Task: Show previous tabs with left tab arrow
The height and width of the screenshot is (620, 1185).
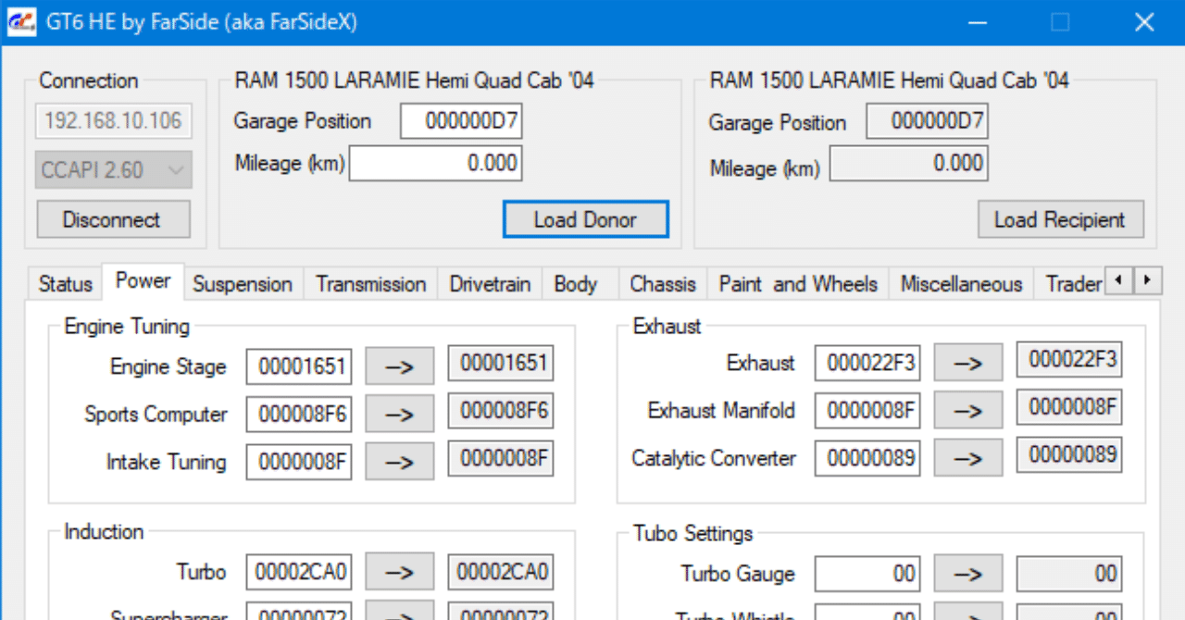Action: [1119, 279]
